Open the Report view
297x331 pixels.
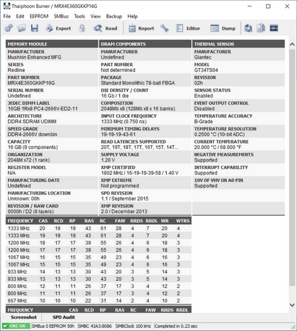pos(141,28)
